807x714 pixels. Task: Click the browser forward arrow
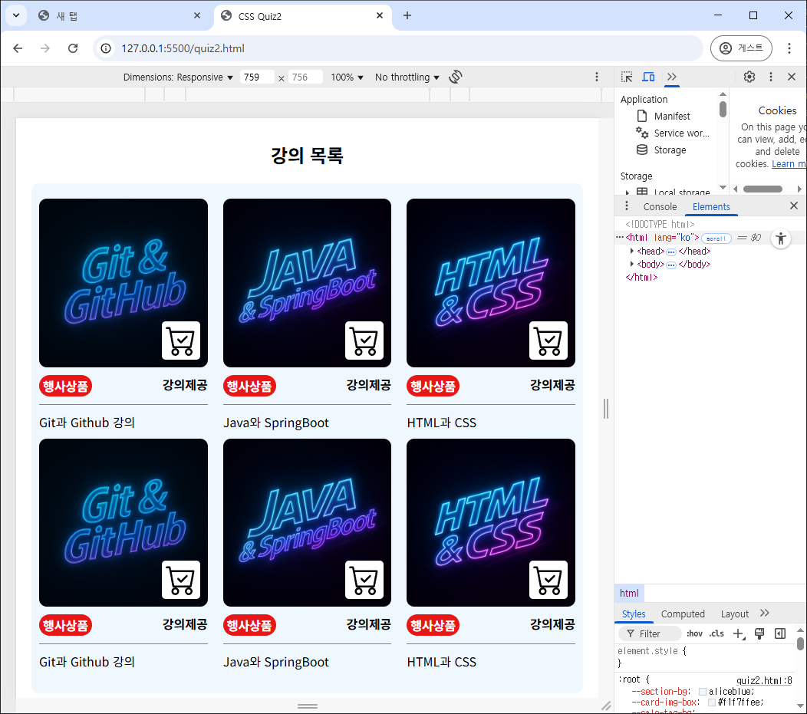point(45,48)
